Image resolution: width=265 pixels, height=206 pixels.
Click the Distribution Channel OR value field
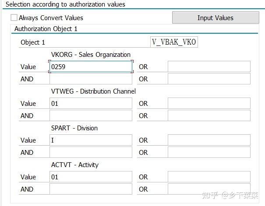point(209,104)
